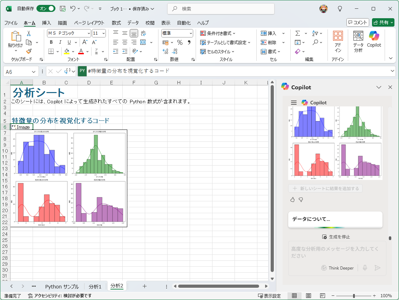This screenshot has width=399, height=300.
Task: Open the Data ribbon tab
Action: (x=133, y=23)
